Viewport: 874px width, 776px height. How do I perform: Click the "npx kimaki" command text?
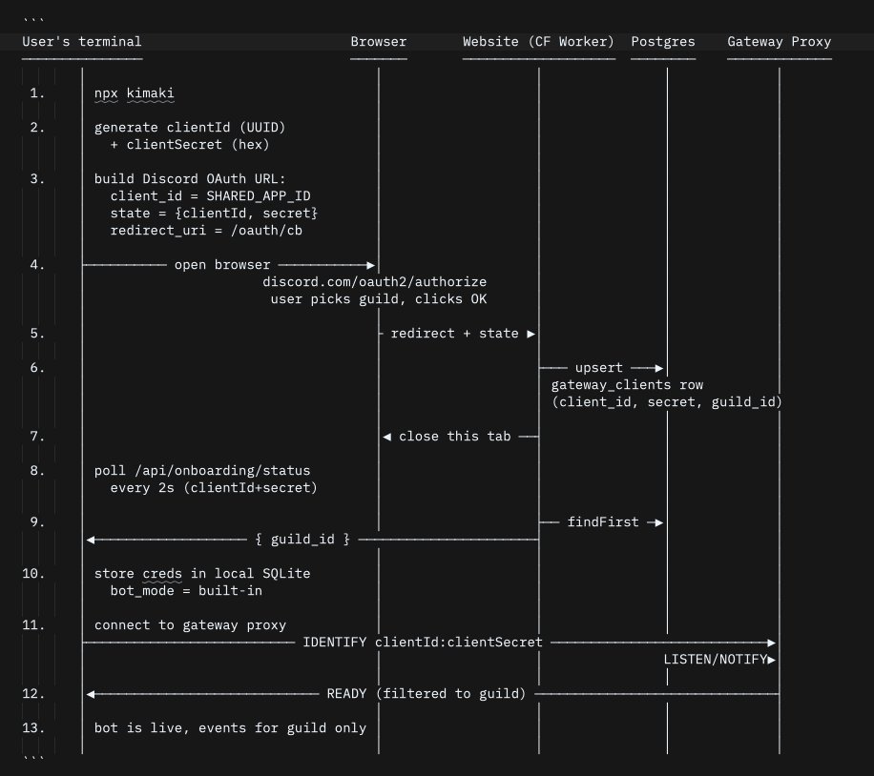click(135, 93)
